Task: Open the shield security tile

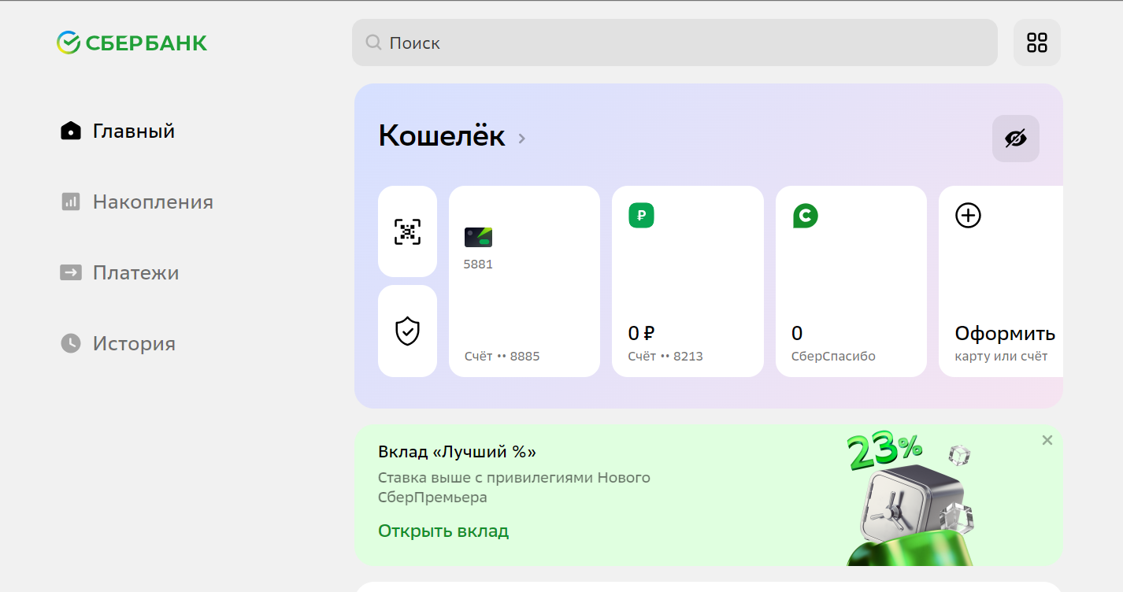Action: (x=407, y=331)
